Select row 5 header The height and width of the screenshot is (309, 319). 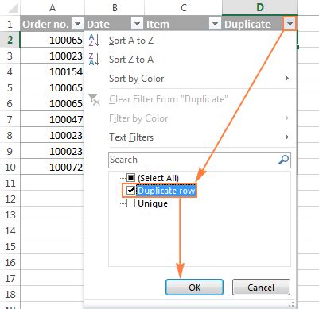pos(10,87)
